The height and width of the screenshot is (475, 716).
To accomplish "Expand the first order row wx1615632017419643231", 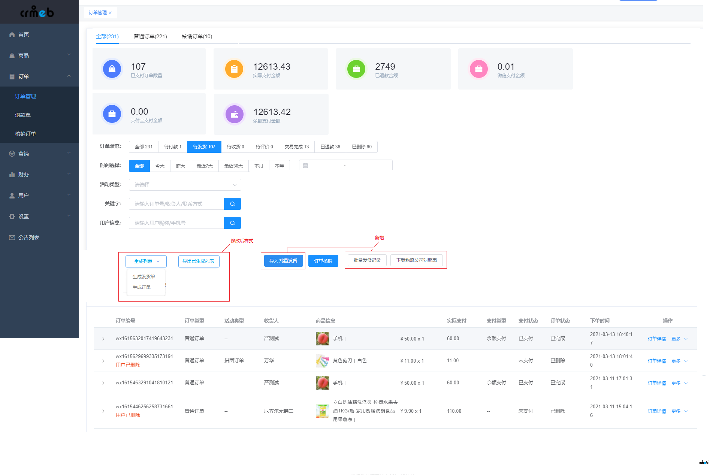I will coord(103,339).
